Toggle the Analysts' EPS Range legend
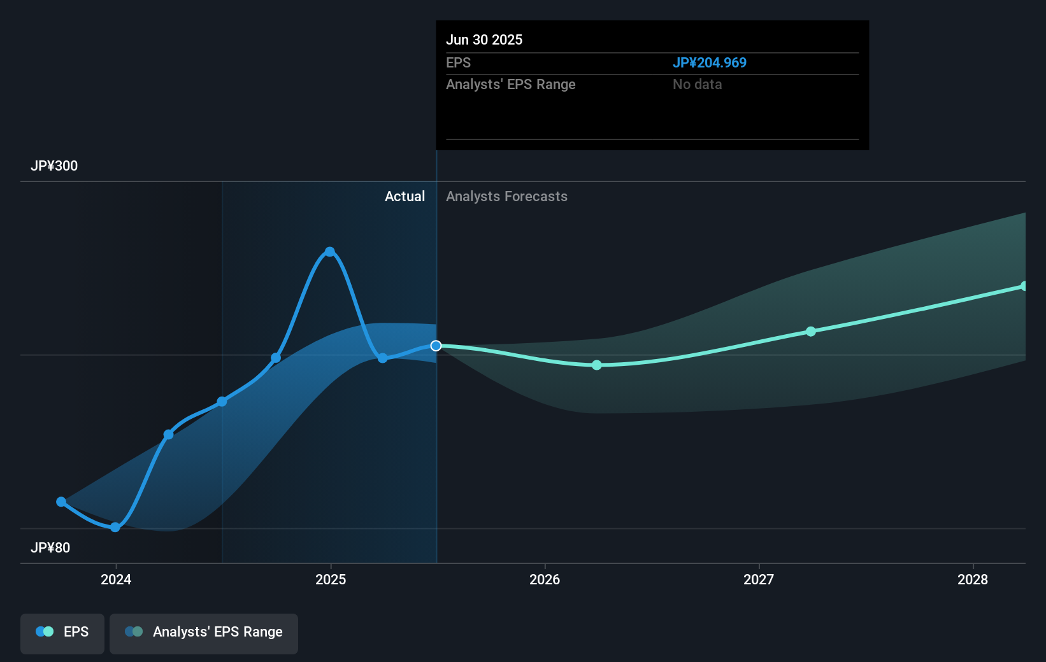 [x=204, y=633]
